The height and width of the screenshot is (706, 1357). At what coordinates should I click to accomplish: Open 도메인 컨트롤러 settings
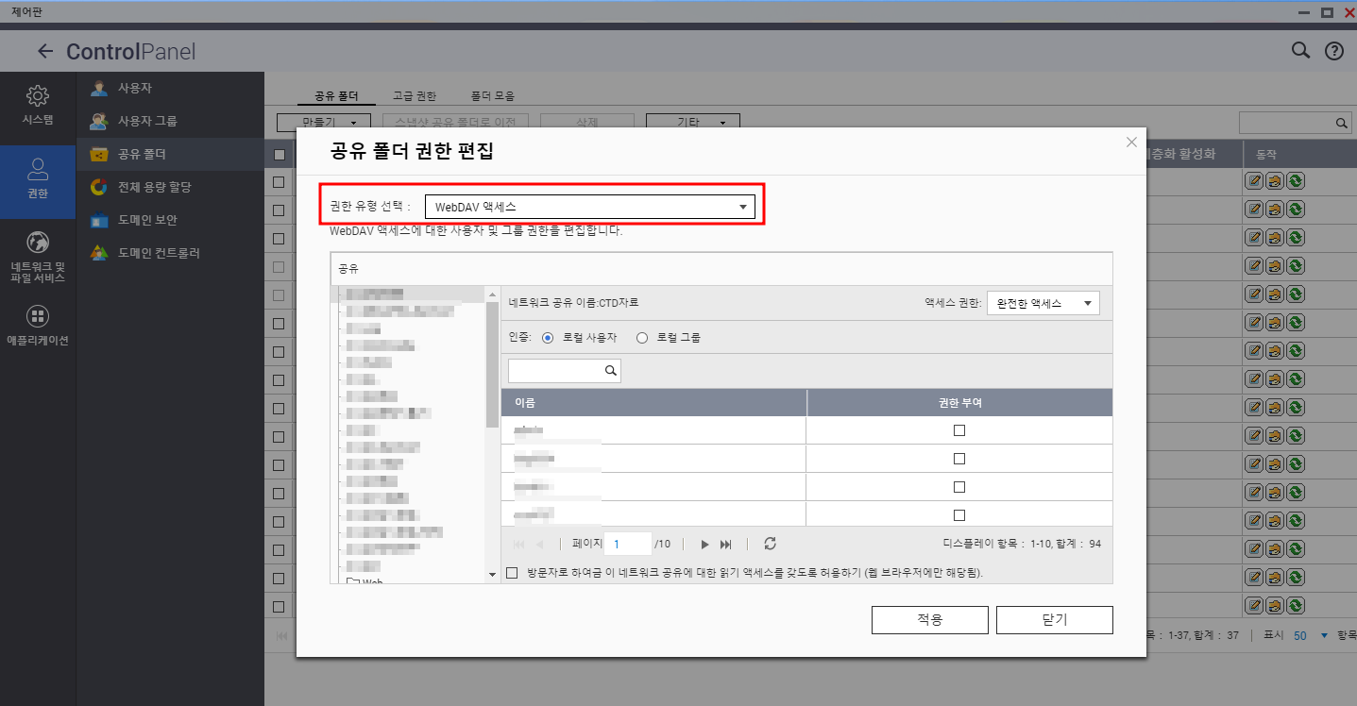click(170, 253)
